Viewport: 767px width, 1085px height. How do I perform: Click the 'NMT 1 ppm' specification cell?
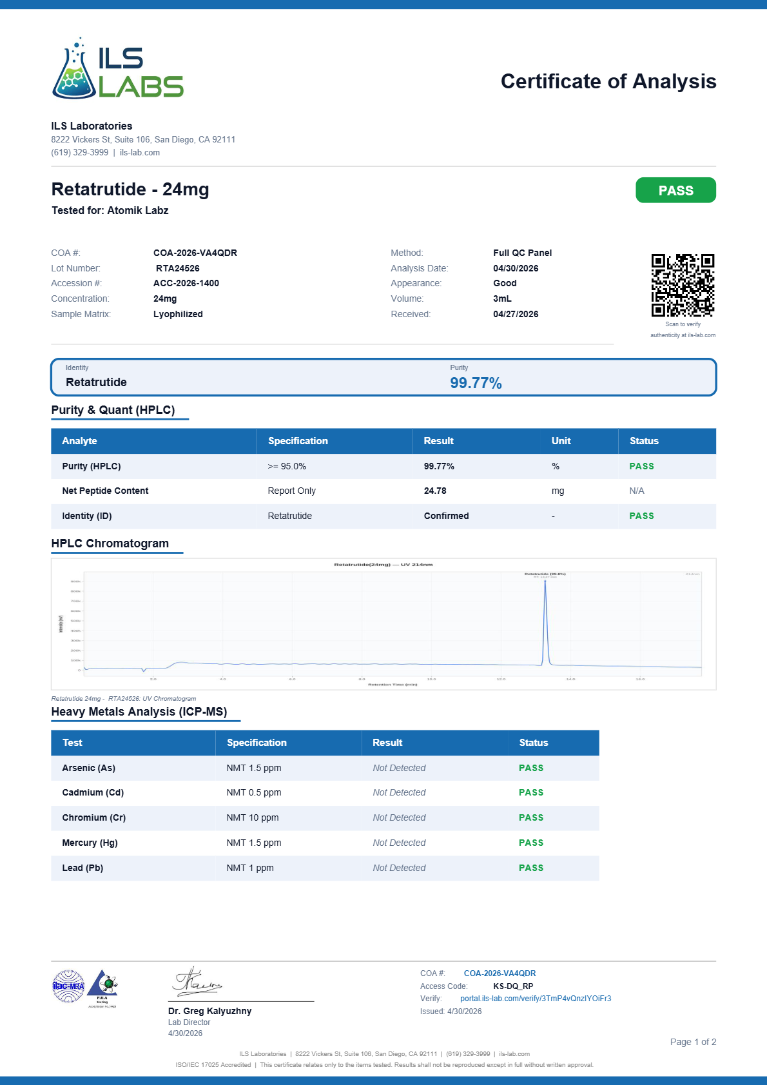click(x=250, y=868)
